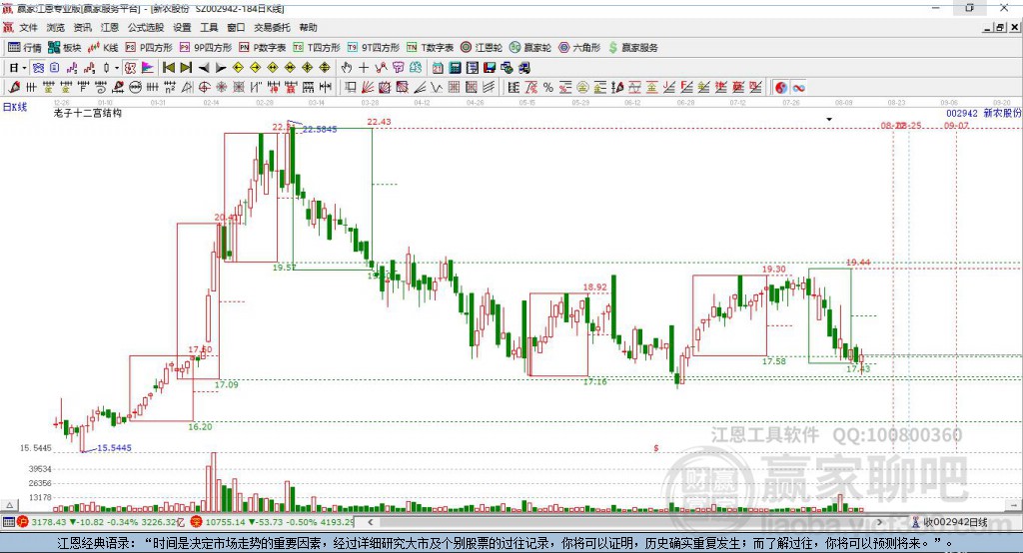This screenshot has height=553, width=1023.
Task: Open the P数字表 tool
Action: pyautogui.click(x=263, y=48)
